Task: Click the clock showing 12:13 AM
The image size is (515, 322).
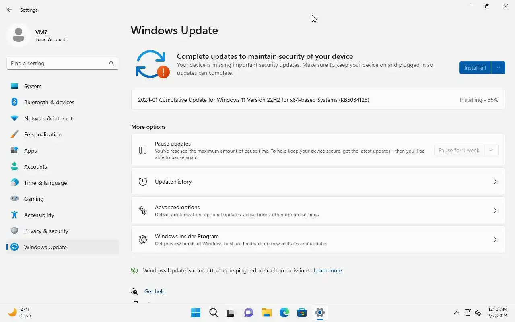Action: point(497,312)
